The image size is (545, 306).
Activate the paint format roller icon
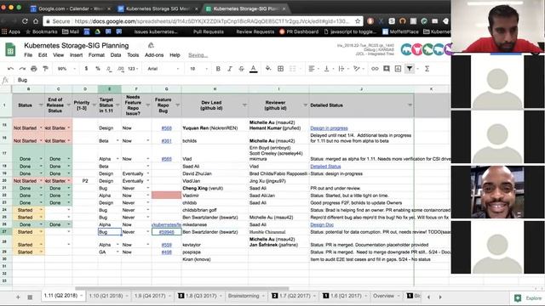pyautogui.click(x=45, y=69)
